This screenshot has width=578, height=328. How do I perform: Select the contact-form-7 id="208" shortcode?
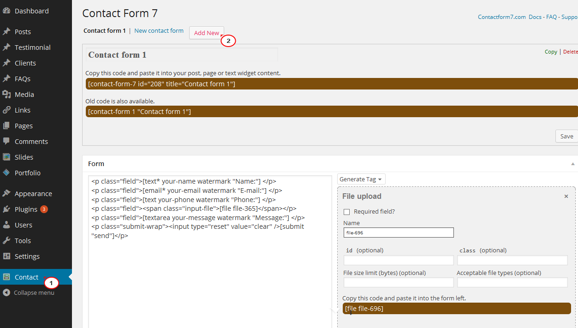click(x=332, y=84)
